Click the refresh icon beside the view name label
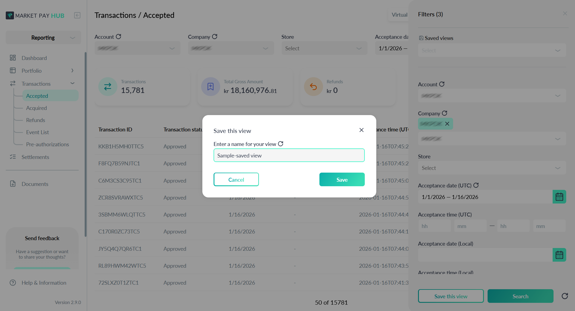The width and height of the screenshot is (575, 311). 280,144
